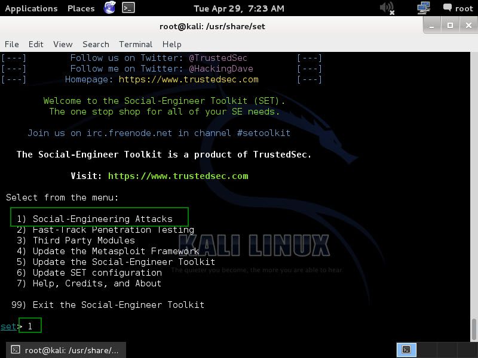478x358 pixels.
Task: Click the yellow trustedsec.com Homepage link
Action: click(x=188, y=79)
